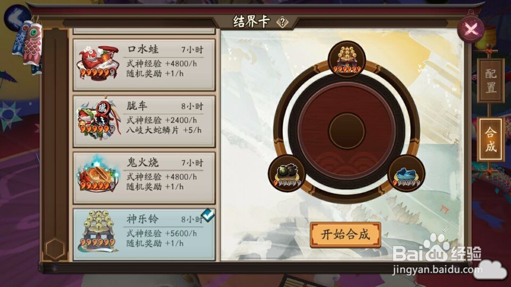Click the back arrow icon

point(15,17)
